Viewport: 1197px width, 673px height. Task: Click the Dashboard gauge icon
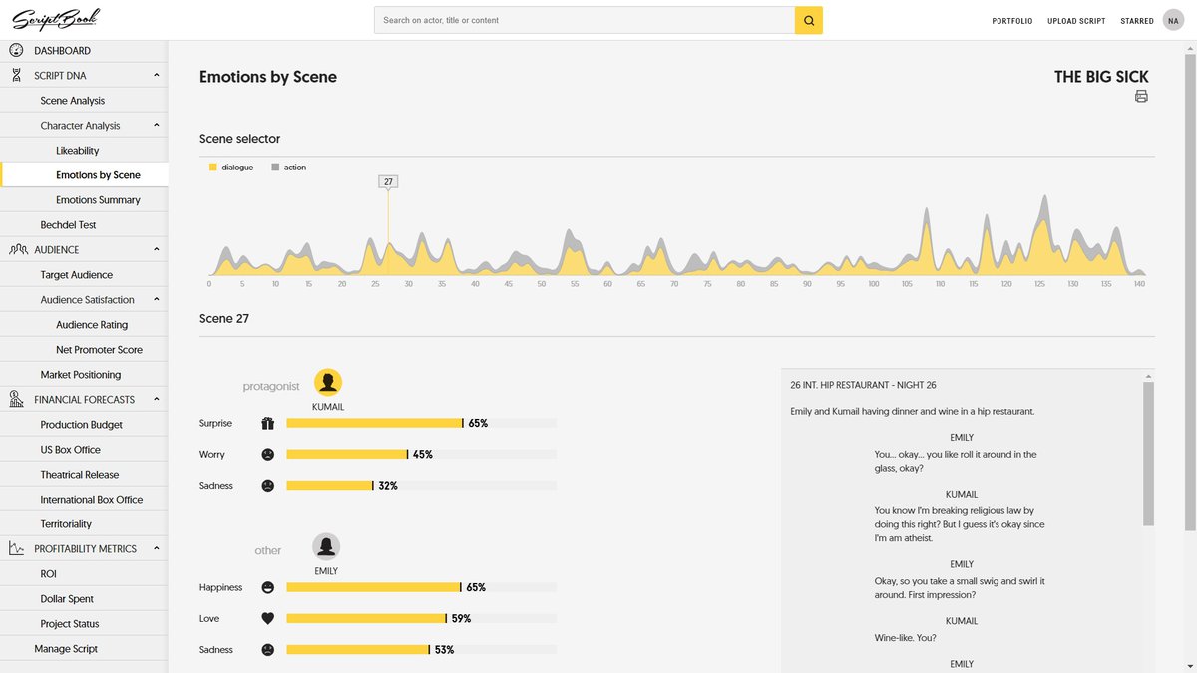(17, 51)
